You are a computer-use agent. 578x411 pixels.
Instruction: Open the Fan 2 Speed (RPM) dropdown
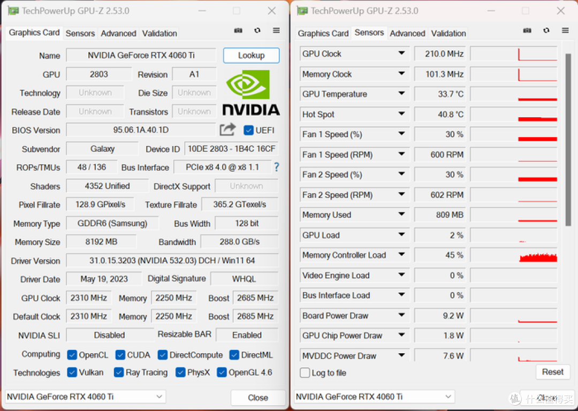402,194
